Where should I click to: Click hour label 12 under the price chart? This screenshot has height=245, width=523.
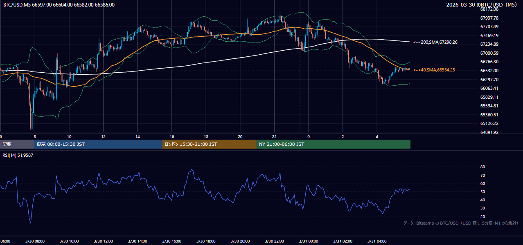[x=103, y=136]
